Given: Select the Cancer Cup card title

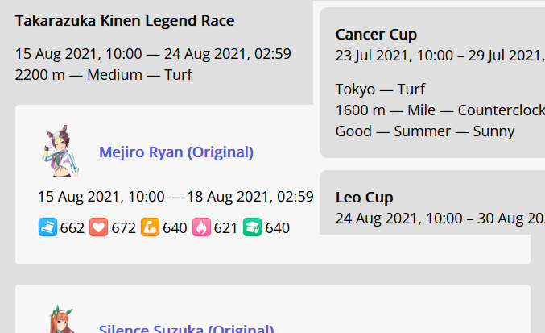Looking at the screenshot, I should click(x=376, y=35).
